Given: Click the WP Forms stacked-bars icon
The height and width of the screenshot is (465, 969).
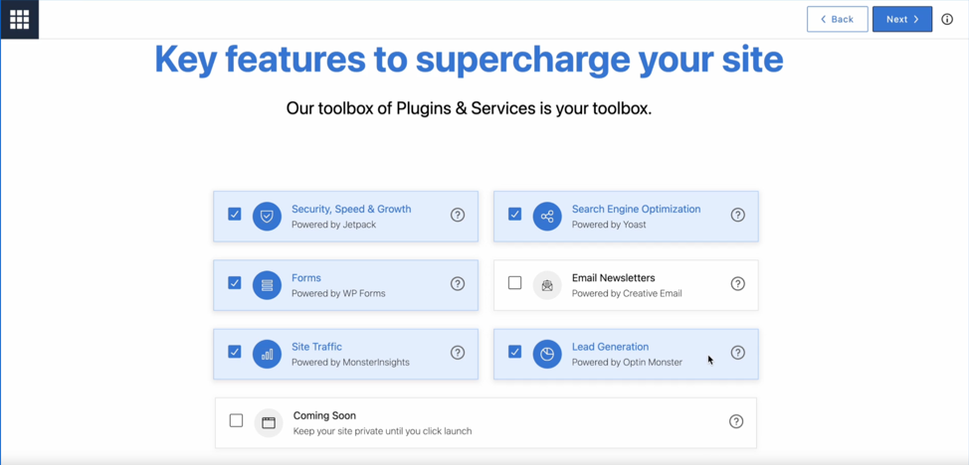Looking at the screenshot, I should [x=267, y=285].
